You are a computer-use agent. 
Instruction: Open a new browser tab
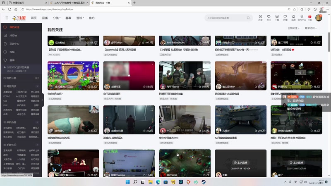pos(134,3)
